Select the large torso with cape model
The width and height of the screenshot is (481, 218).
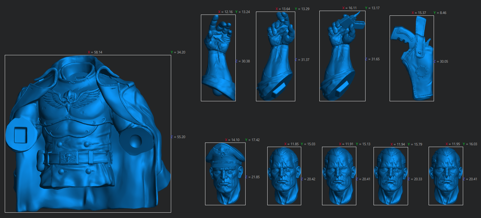(88, 134)
